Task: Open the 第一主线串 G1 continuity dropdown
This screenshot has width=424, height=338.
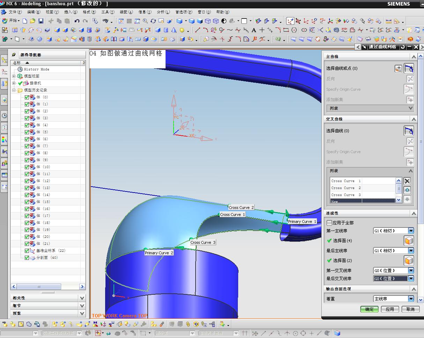Action: (x=411, y=231)
